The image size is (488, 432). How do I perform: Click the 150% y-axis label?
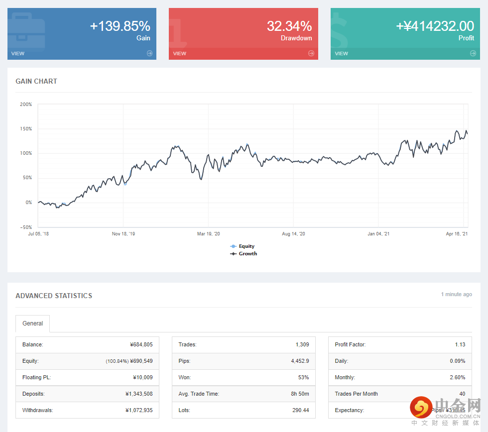pos(26,129)
